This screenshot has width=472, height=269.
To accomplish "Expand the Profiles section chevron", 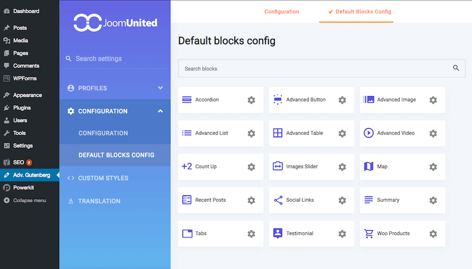I will coord(160,88).
